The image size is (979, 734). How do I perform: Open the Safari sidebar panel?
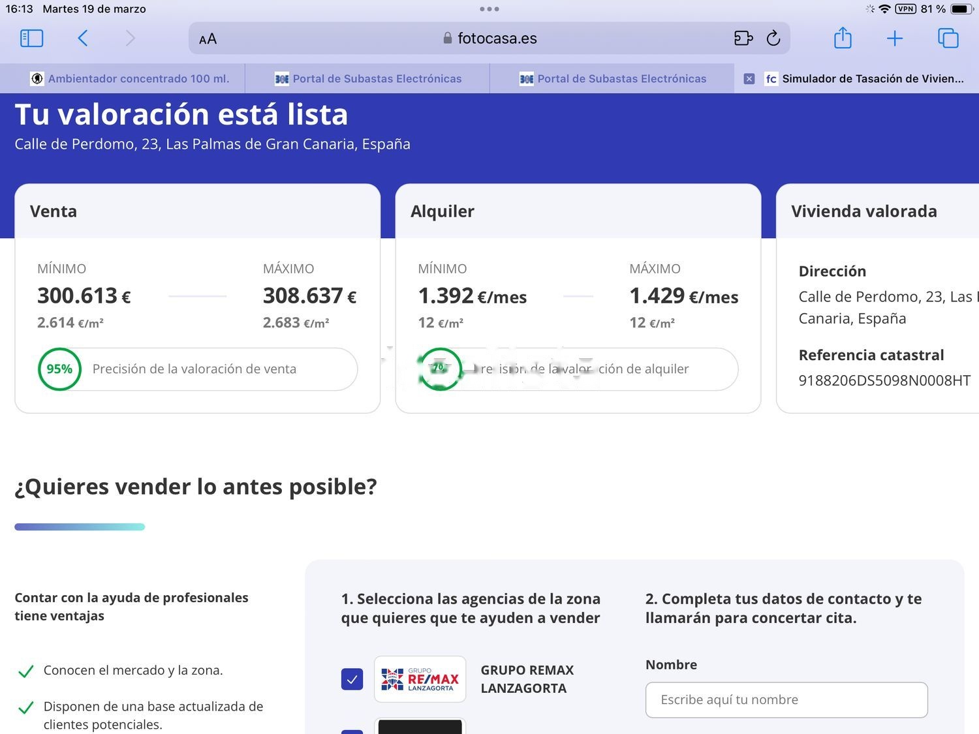tap(32, 38)
